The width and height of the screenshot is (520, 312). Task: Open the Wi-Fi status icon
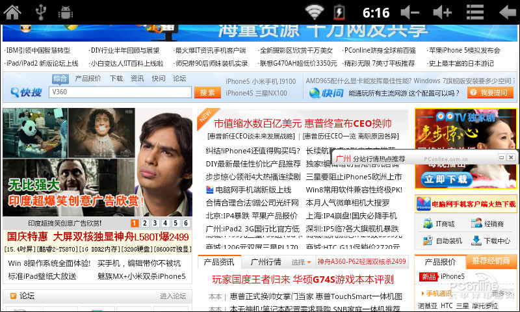click(x=314, y=12)
